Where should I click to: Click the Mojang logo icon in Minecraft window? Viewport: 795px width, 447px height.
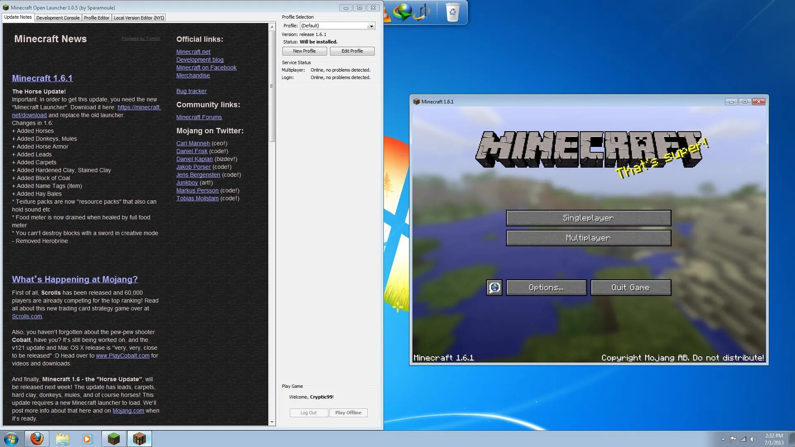pyautogui.click(x=494, y=288)
